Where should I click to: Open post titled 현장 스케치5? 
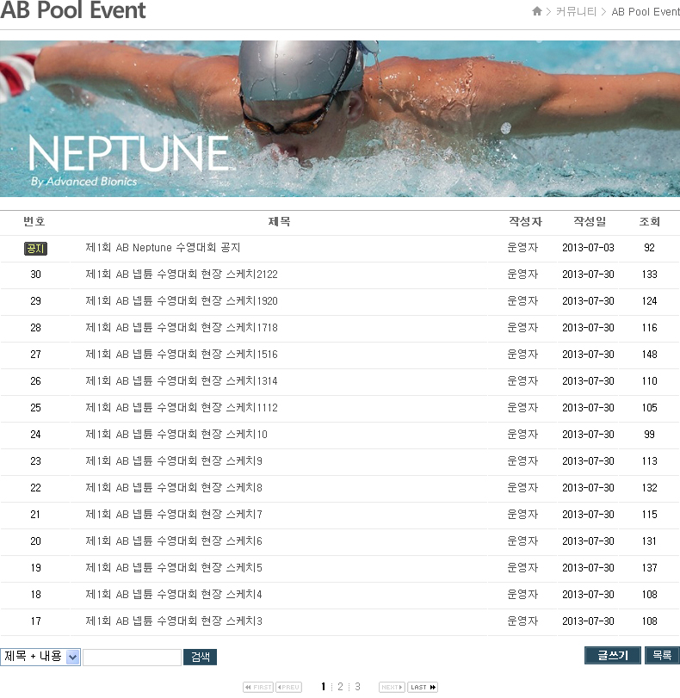coord(174,568)
